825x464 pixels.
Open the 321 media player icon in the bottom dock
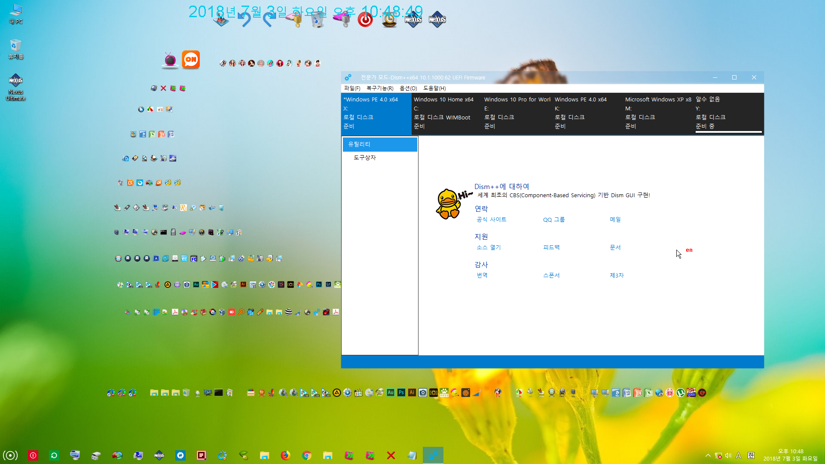point(358,393)
